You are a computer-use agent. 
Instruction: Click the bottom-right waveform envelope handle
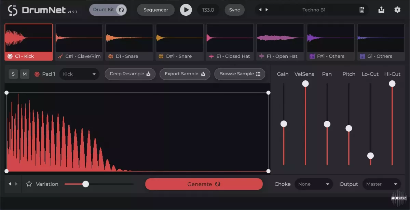(x=268, y=171)
